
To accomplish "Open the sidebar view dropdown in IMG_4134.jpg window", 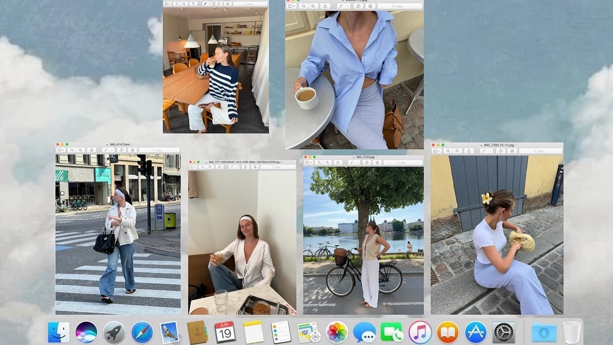I will coord(309,163).
